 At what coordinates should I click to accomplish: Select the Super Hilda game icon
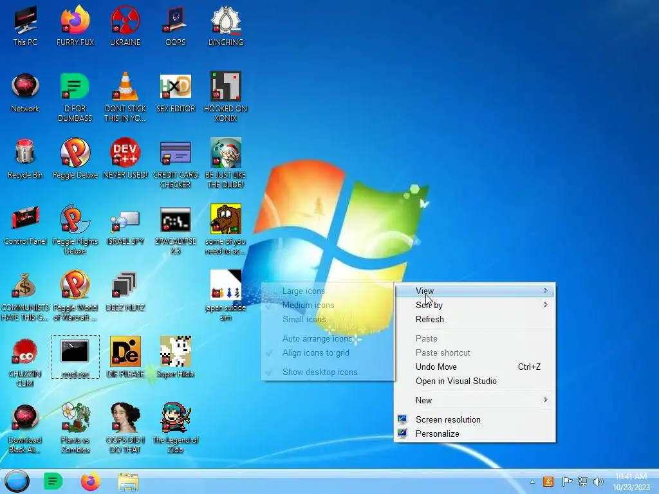pyautogui.click(x=175, y=357)
